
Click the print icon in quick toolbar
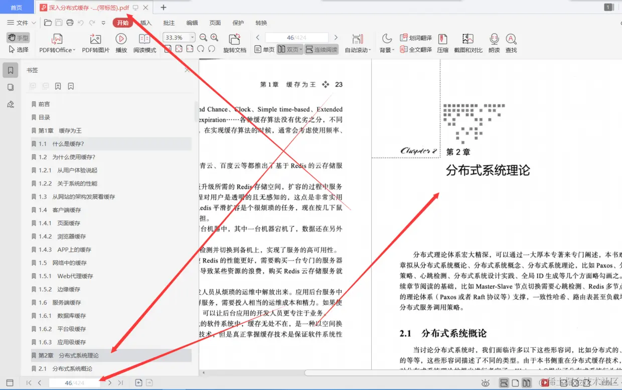(x=70, y=23)
